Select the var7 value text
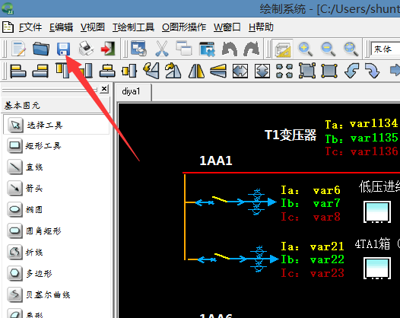 [x=326, y=204]
